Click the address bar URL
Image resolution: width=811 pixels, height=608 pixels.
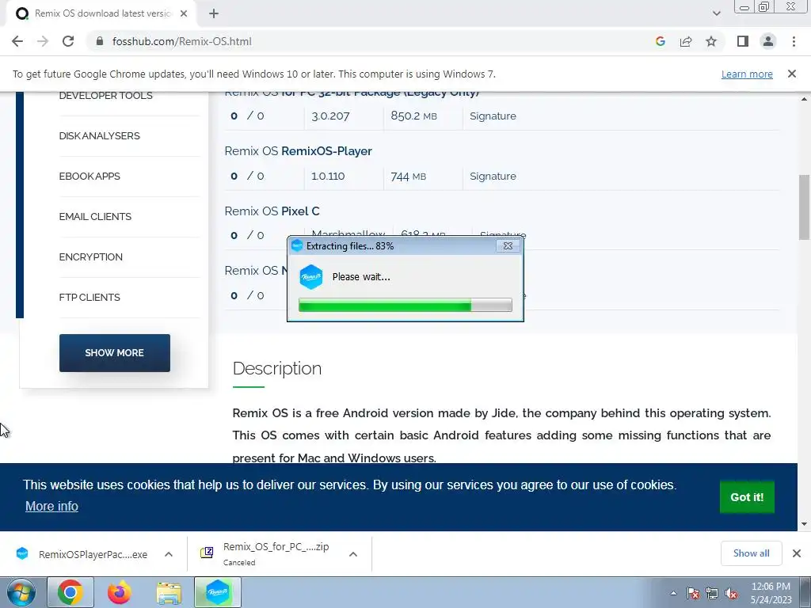[181, 41]
